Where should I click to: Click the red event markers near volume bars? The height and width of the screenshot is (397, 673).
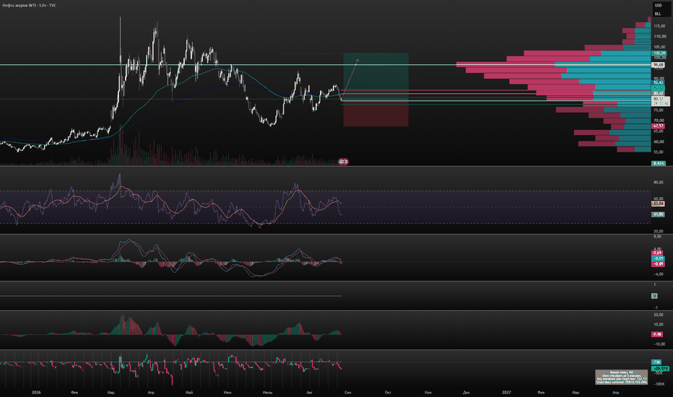(x=344, y=162)
